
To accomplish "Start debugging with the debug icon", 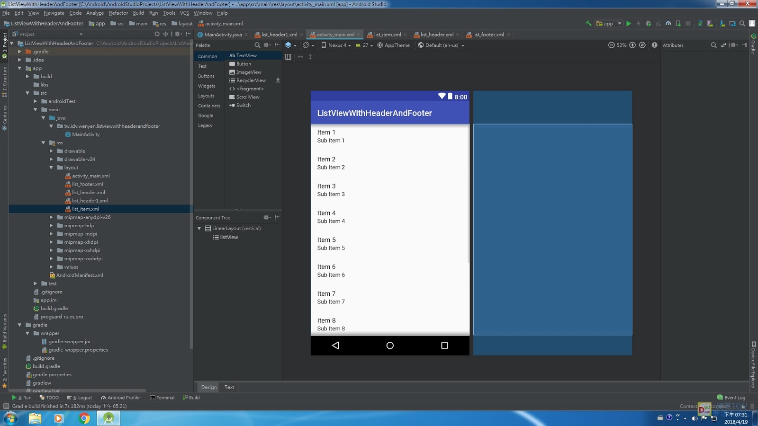I will pos(649,23).
